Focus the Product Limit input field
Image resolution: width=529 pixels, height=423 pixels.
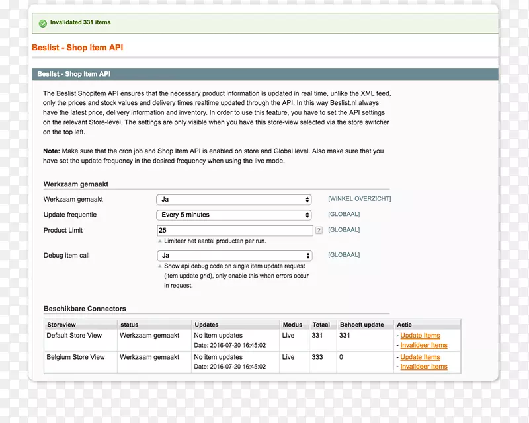(x=234, y=231)
